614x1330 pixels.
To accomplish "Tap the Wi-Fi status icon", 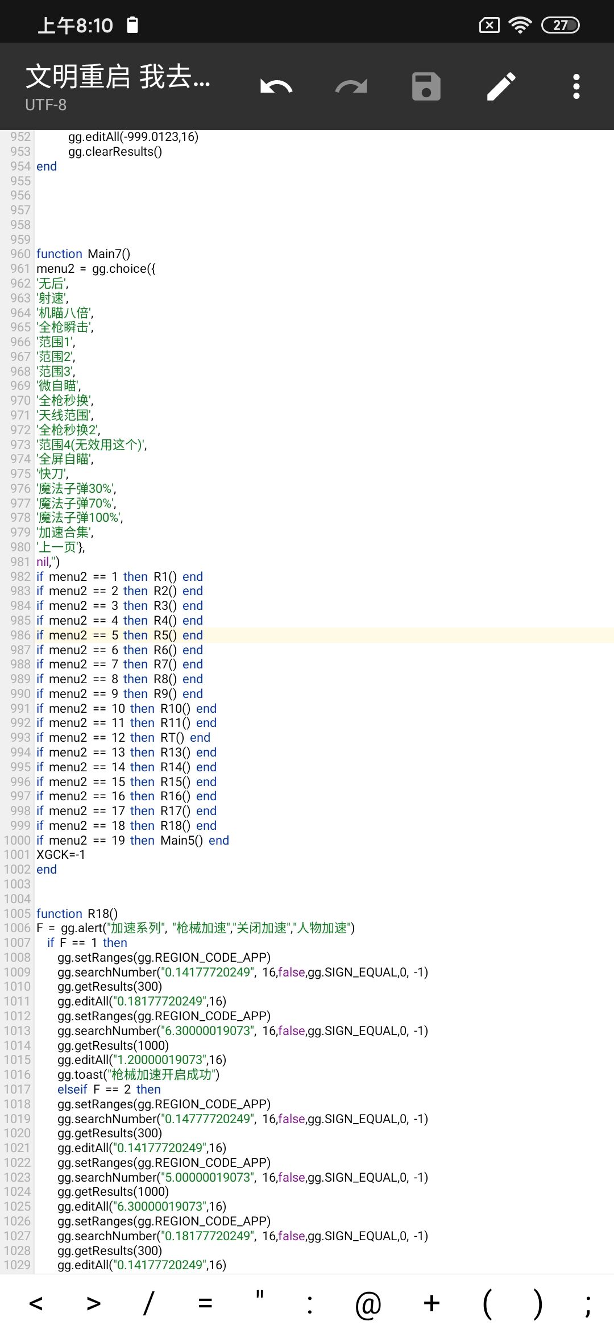I will tap(520, 25).
